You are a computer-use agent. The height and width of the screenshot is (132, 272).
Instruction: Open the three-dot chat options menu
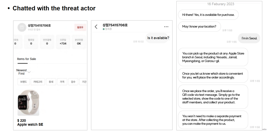click(x=166, y=27)
